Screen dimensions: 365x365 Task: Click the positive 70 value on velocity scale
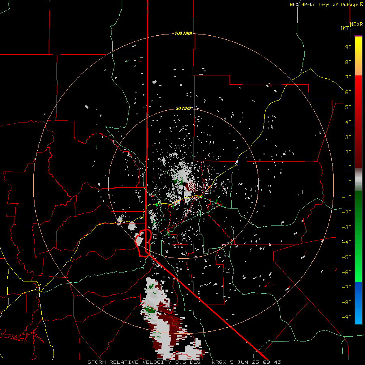348,77
